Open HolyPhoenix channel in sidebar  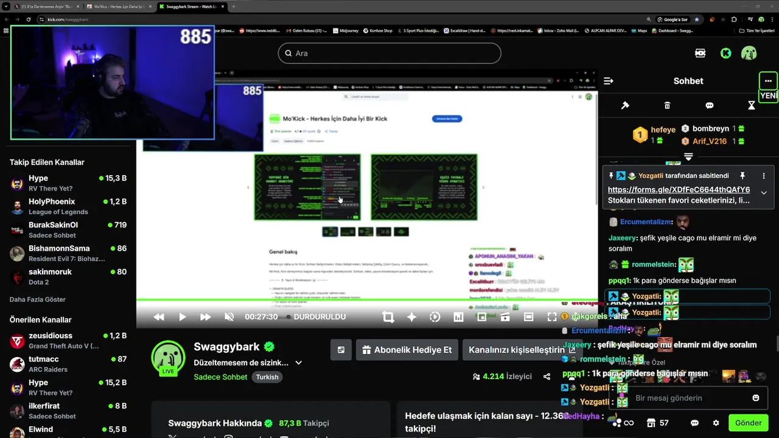pos(68,206)
